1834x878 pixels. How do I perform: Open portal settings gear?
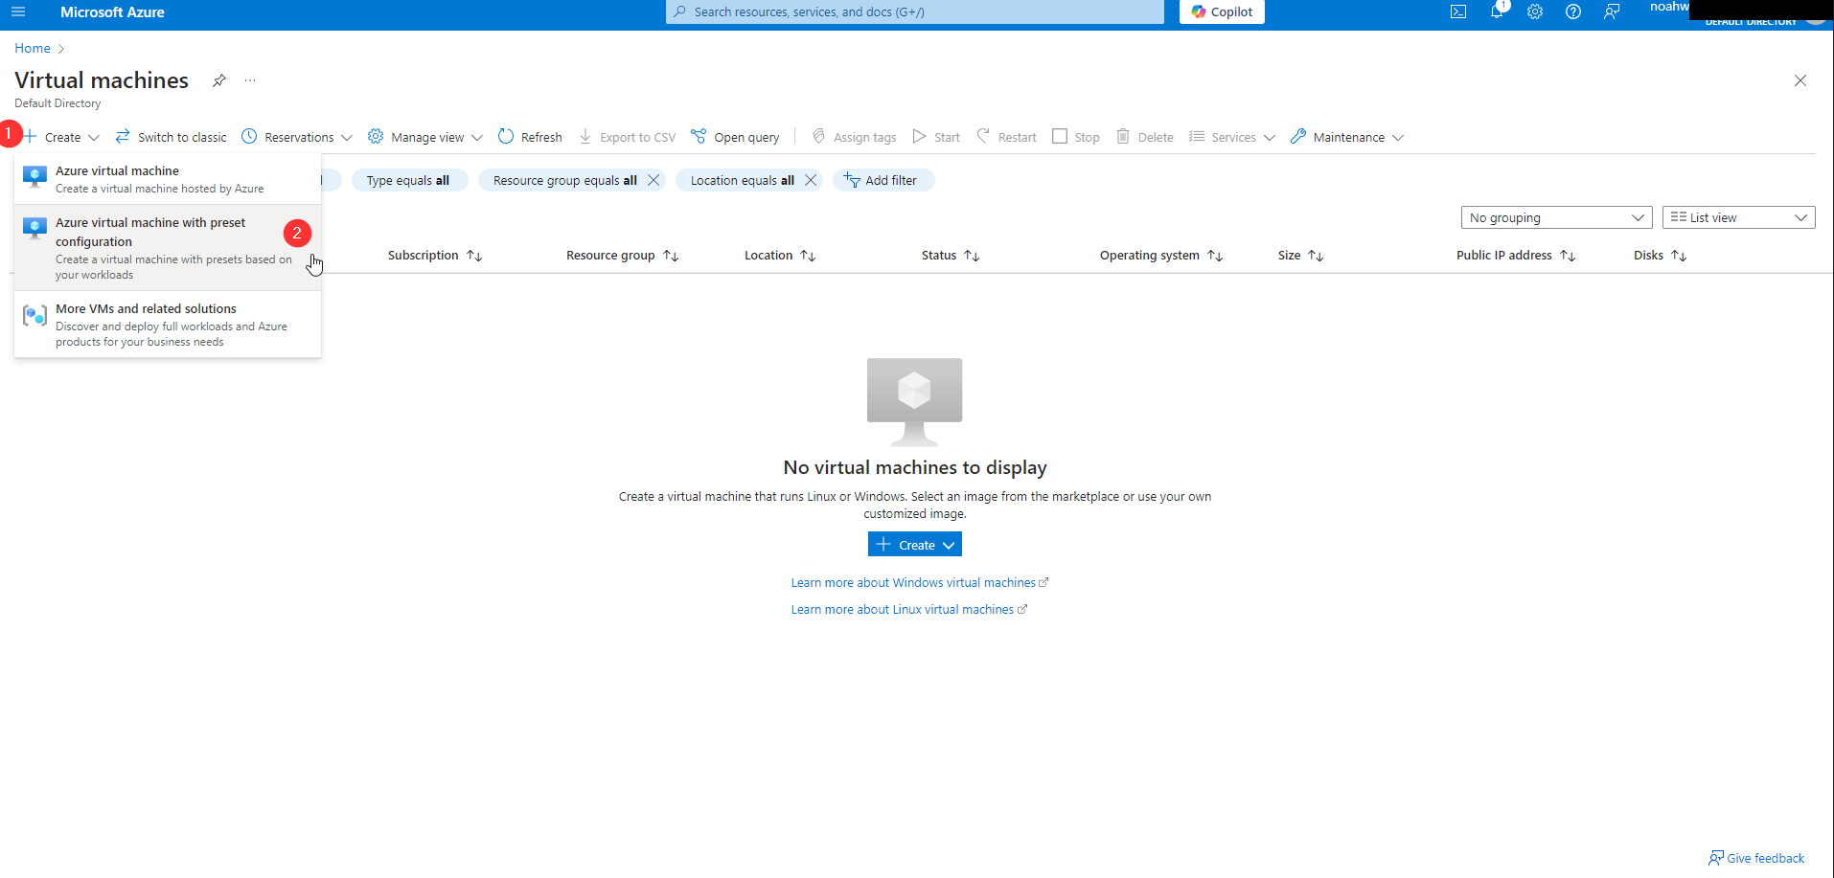[x=1535, y=11]
